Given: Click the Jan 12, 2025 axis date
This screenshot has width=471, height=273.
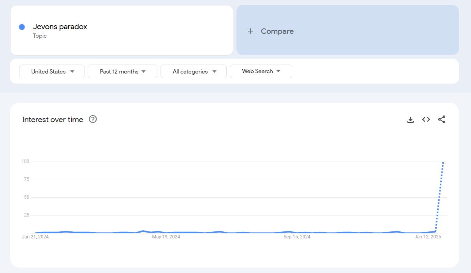Looking at the screenshot, I should tap(428, 236).
